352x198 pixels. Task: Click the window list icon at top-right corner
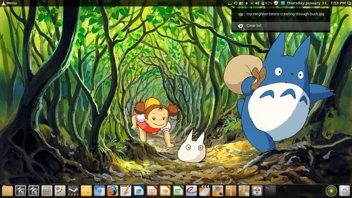pos(349,3)
